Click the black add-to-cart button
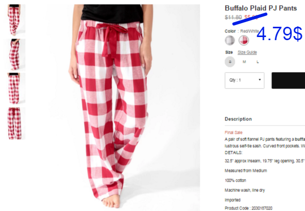This screenshot has height=211, width=305. [289, 80]
